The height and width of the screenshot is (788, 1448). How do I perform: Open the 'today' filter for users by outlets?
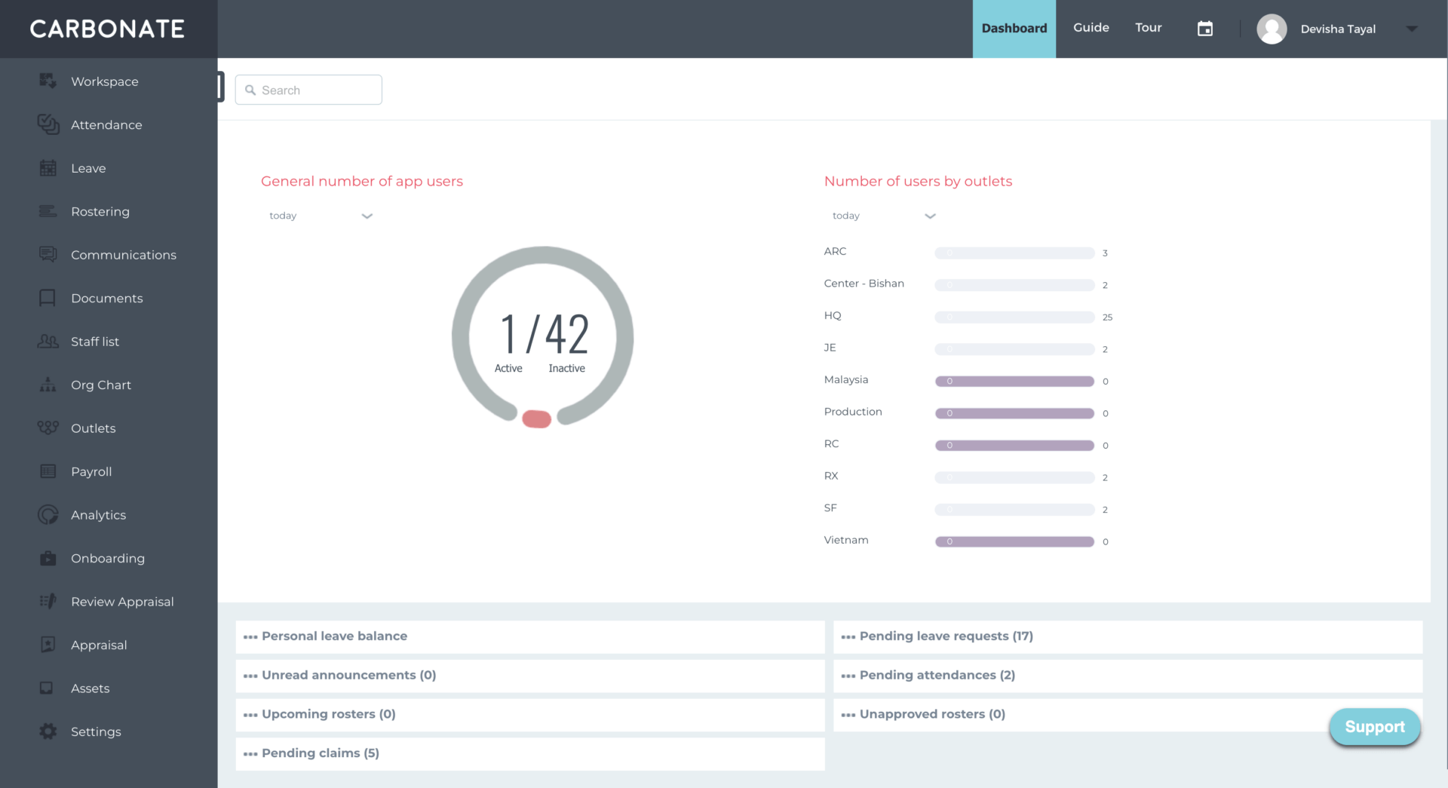pyautogui.click(x=930, y=216)
